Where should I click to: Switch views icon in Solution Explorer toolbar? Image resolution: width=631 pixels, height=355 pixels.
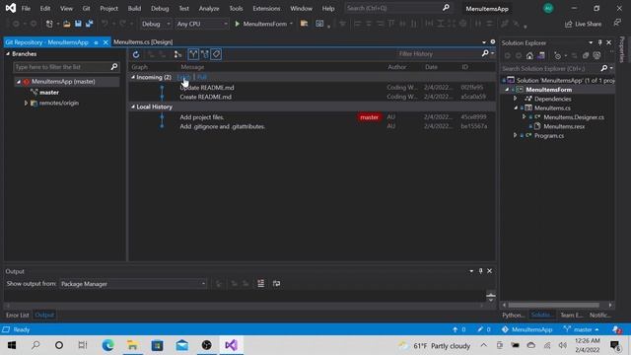[541, 55]
